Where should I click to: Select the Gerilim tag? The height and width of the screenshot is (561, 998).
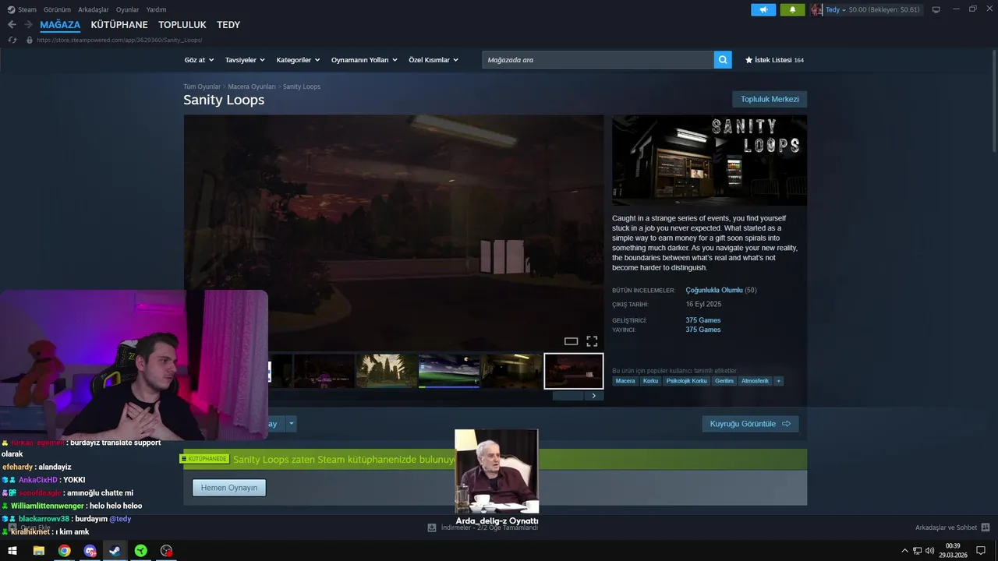pos(724,381)
